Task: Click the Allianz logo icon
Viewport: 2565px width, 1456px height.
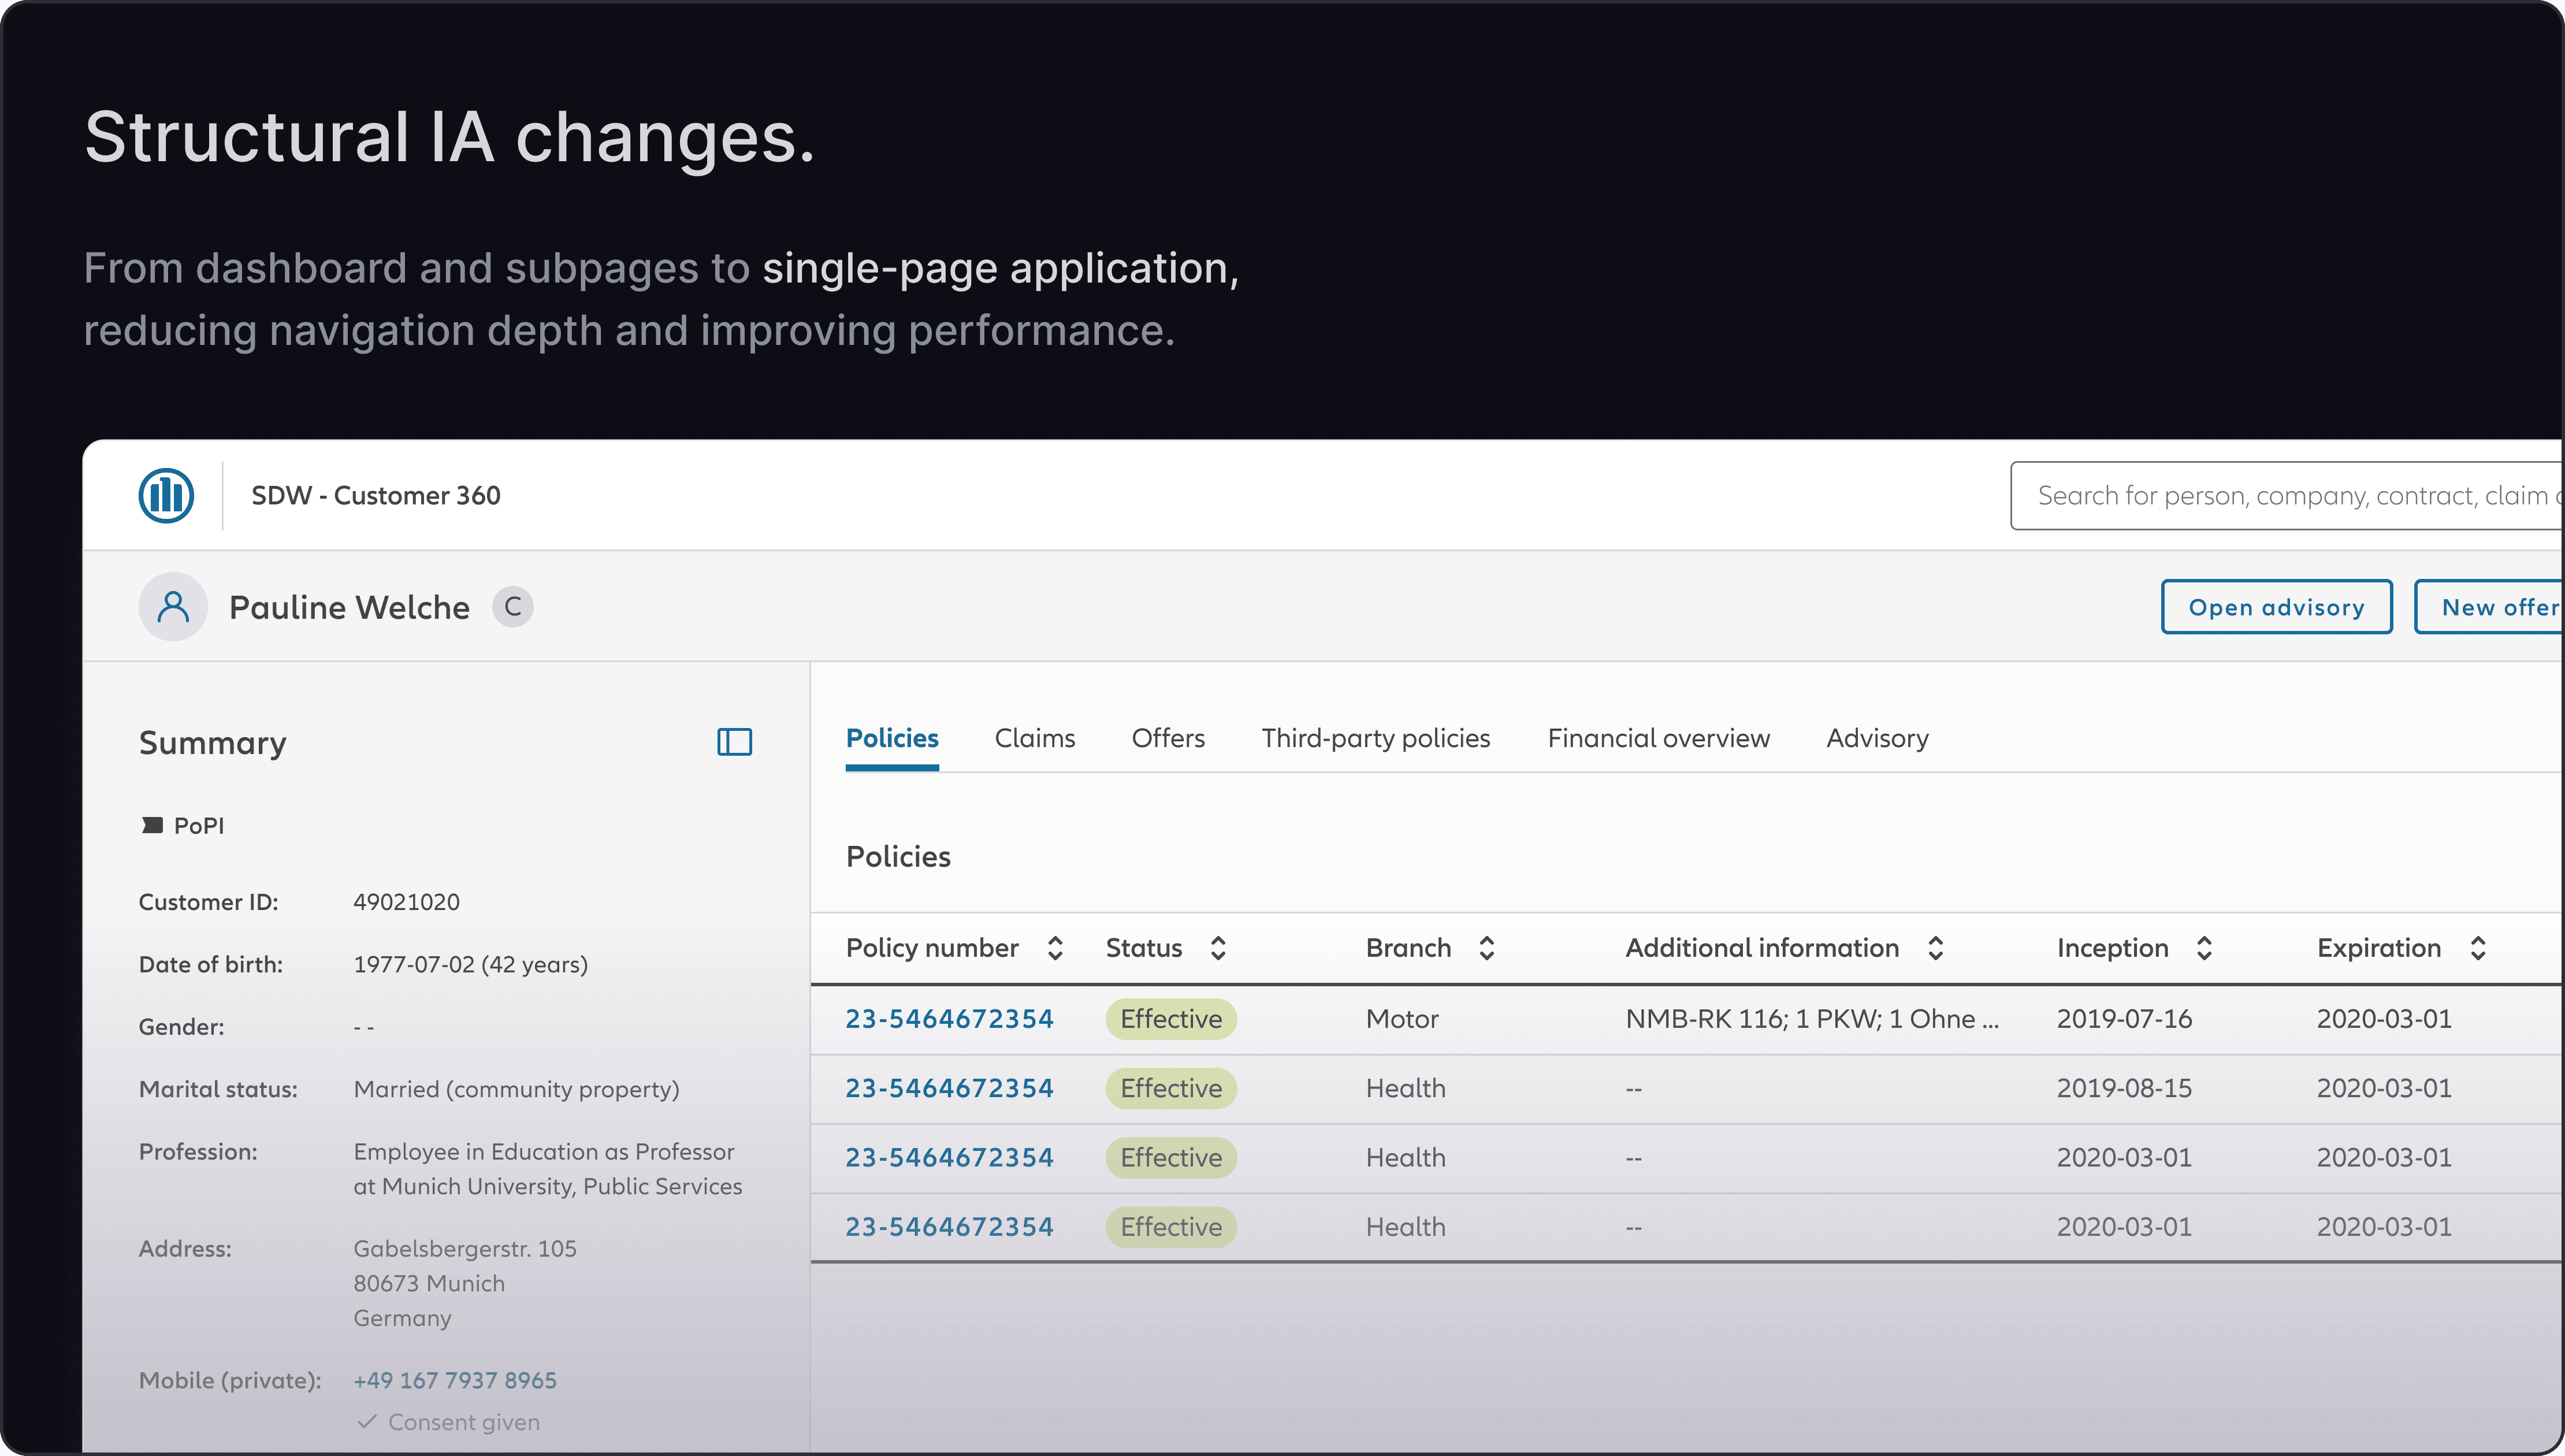Action: 166,495
